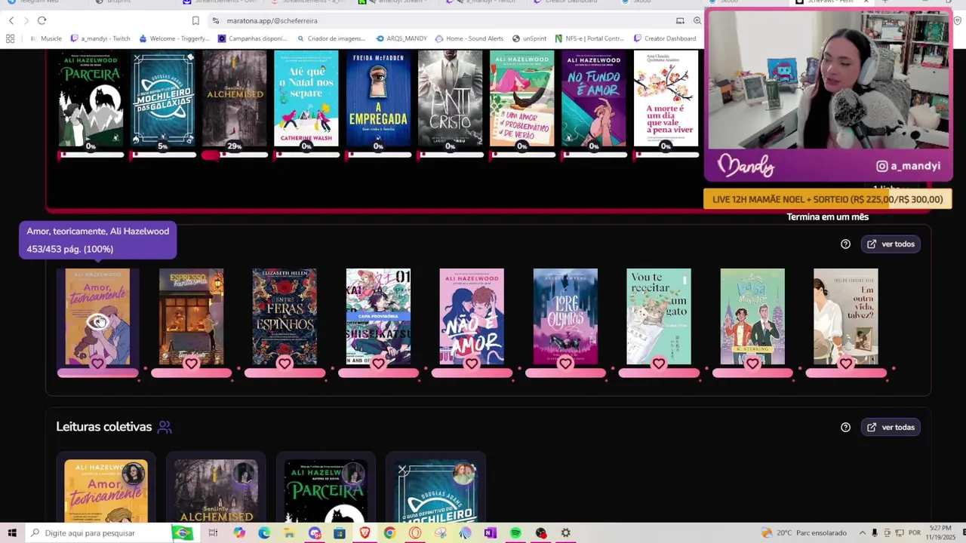Open A Empregada book cover
The width and height of the screenshot is (966, 543).
(378, 98)
